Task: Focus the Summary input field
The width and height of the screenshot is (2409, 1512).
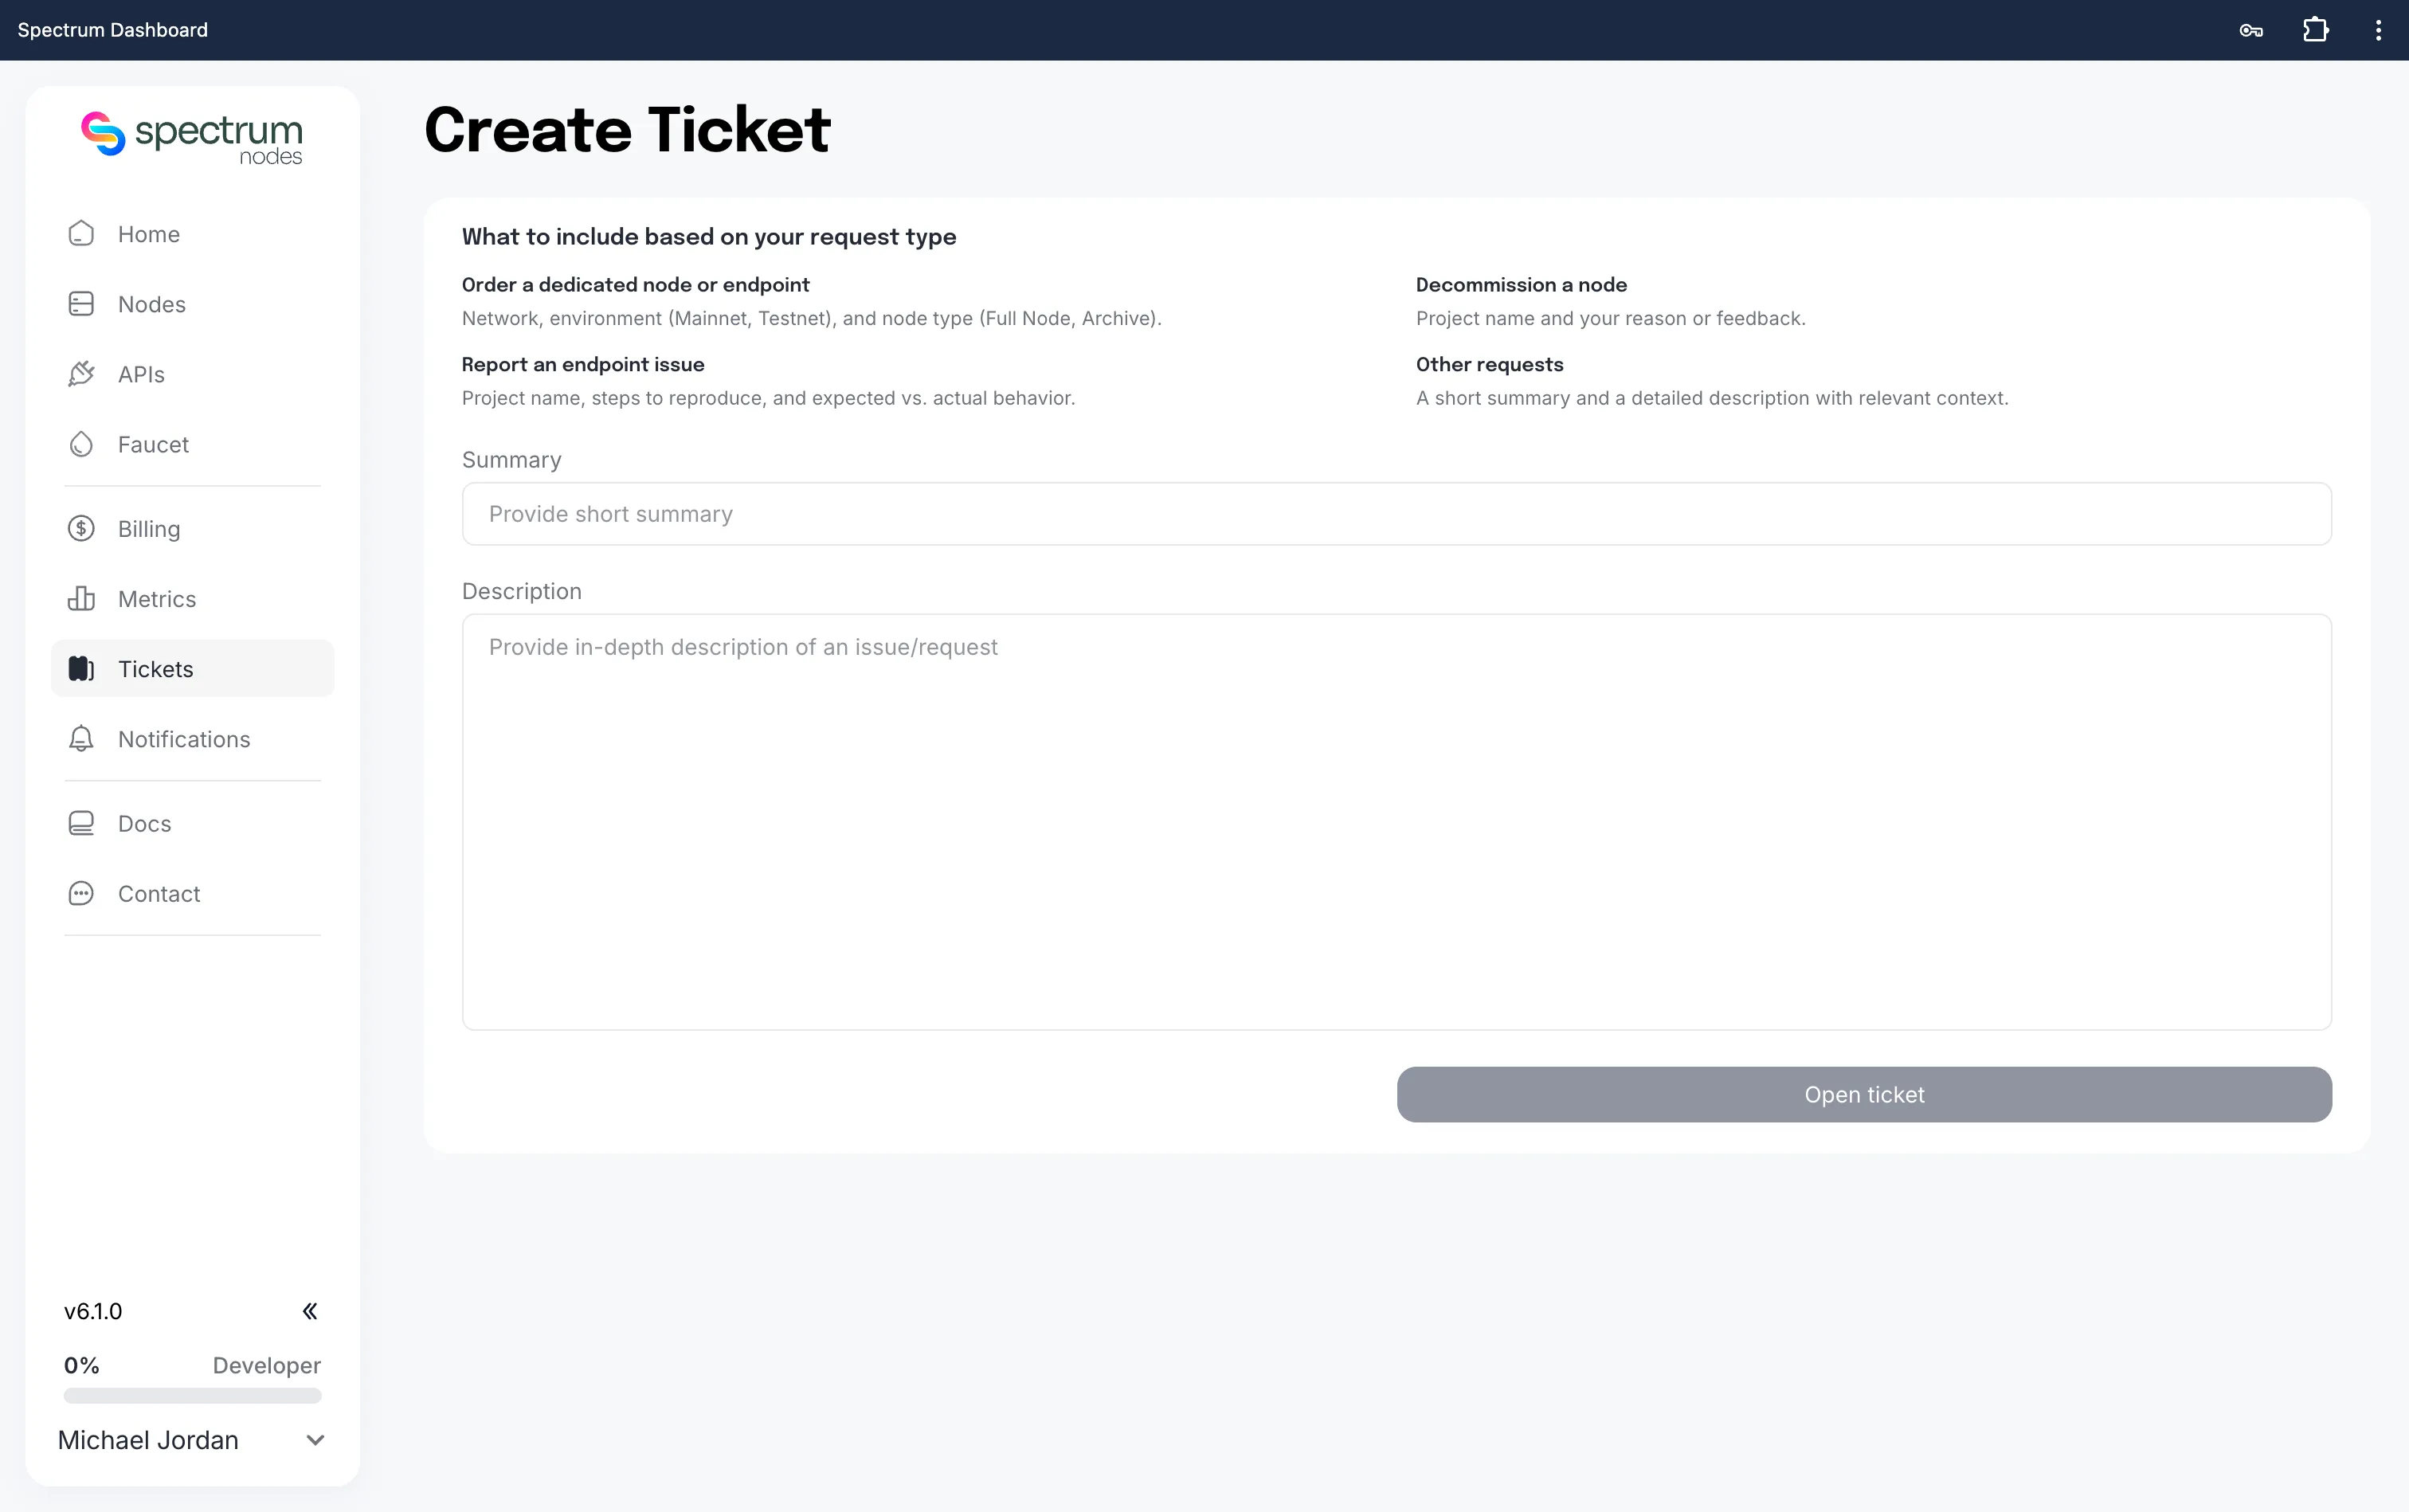Action: 1396,514
